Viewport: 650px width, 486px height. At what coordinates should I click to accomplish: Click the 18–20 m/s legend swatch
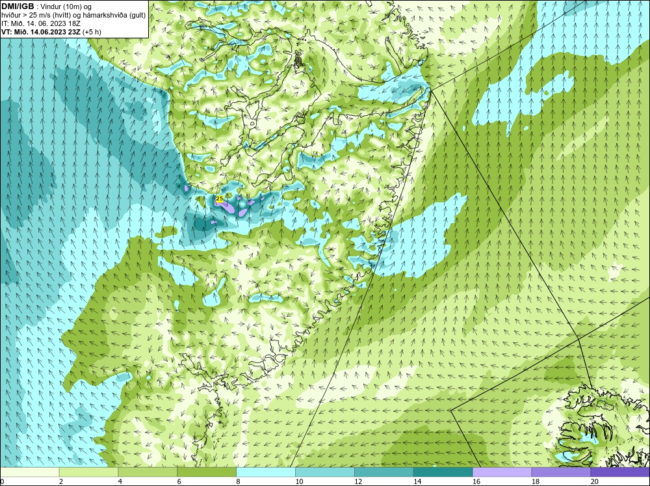[x=561, y=472]
